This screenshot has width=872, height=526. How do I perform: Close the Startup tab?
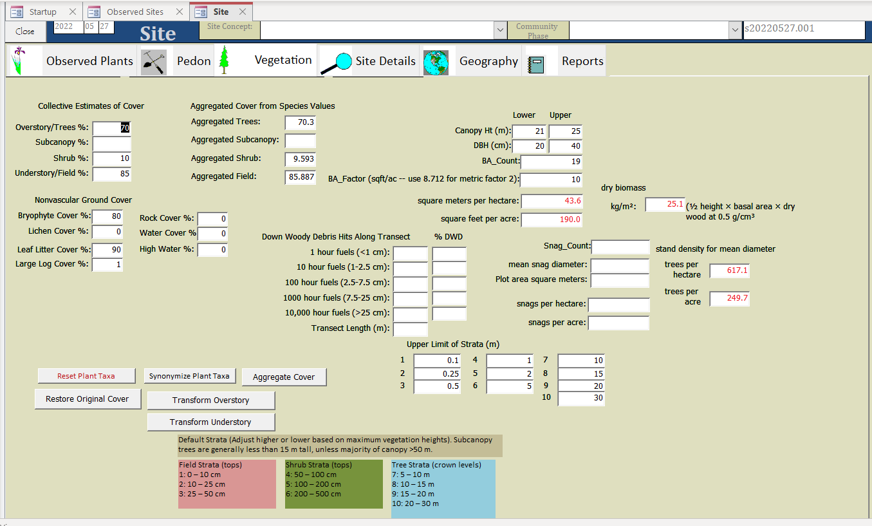pyautogui.click(x=73, y=12)
